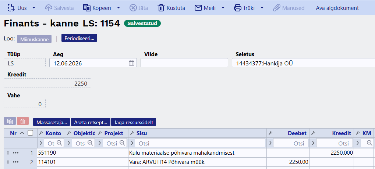Click the cell Kulu materiaalse põhivara mahakandmisest
This screenshot has width=375, height=169.
(197, 153)
